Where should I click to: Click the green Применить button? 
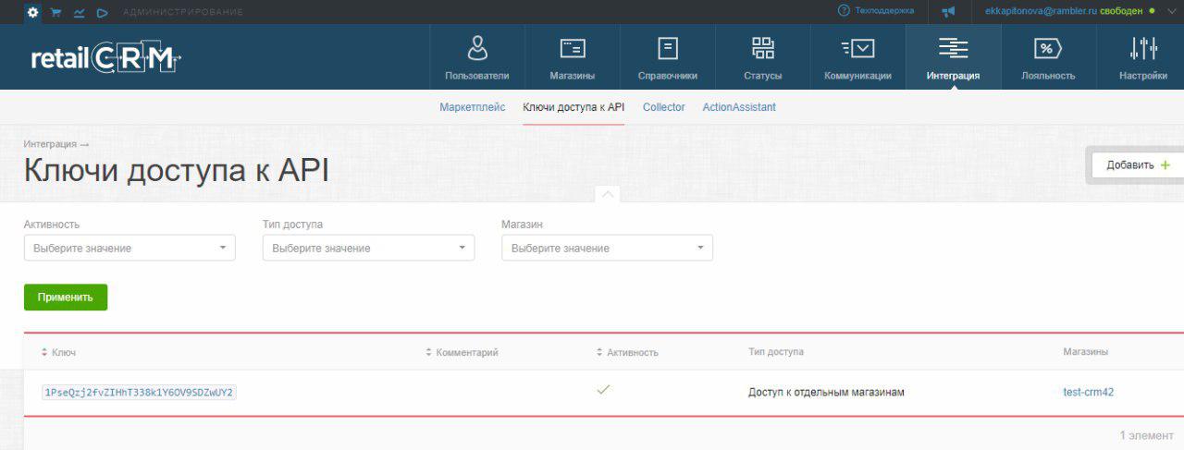(x=66, y=298)
